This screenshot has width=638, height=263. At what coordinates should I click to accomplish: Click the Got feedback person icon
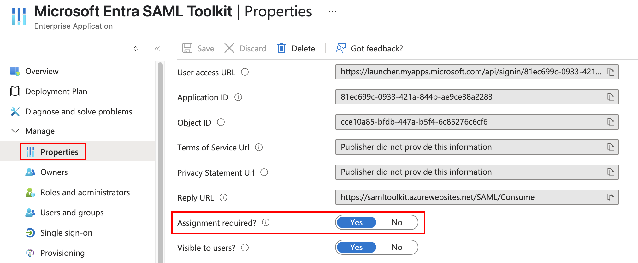pyautogui.click(x=341, y=48)
